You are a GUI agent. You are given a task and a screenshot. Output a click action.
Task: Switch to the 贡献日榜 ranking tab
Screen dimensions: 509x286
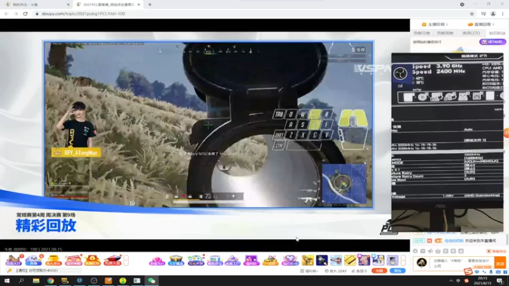421,33
